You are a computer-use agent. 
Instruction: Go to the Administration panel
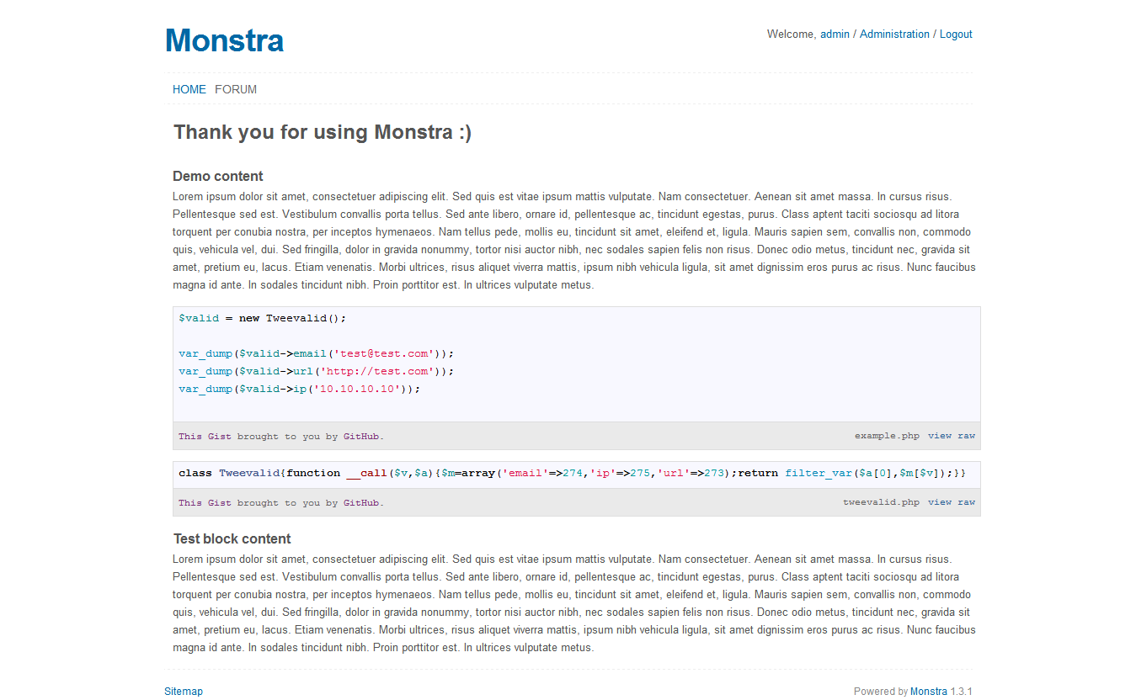pos(894,34)
